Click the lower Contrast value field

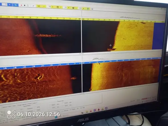(38, 110)
